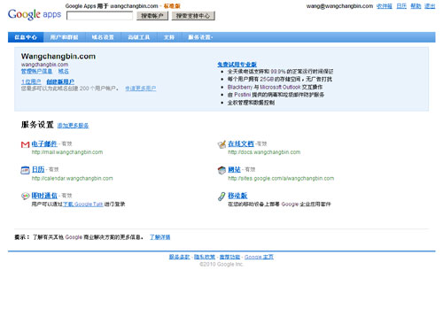
Task: Open the 日历 service settings link
Action: [38, 169]
